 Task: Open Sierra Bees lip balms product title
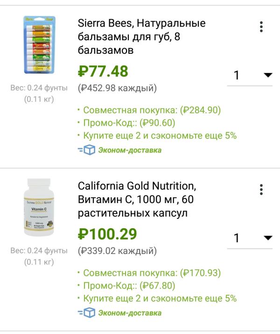point(141,36)
